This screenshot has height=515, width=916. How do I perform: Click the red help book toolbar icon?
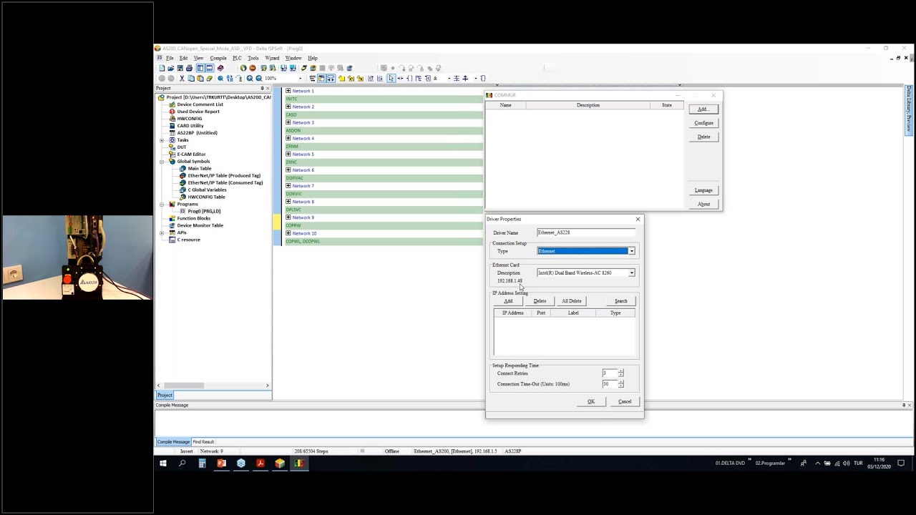click(x=220, y=68)
